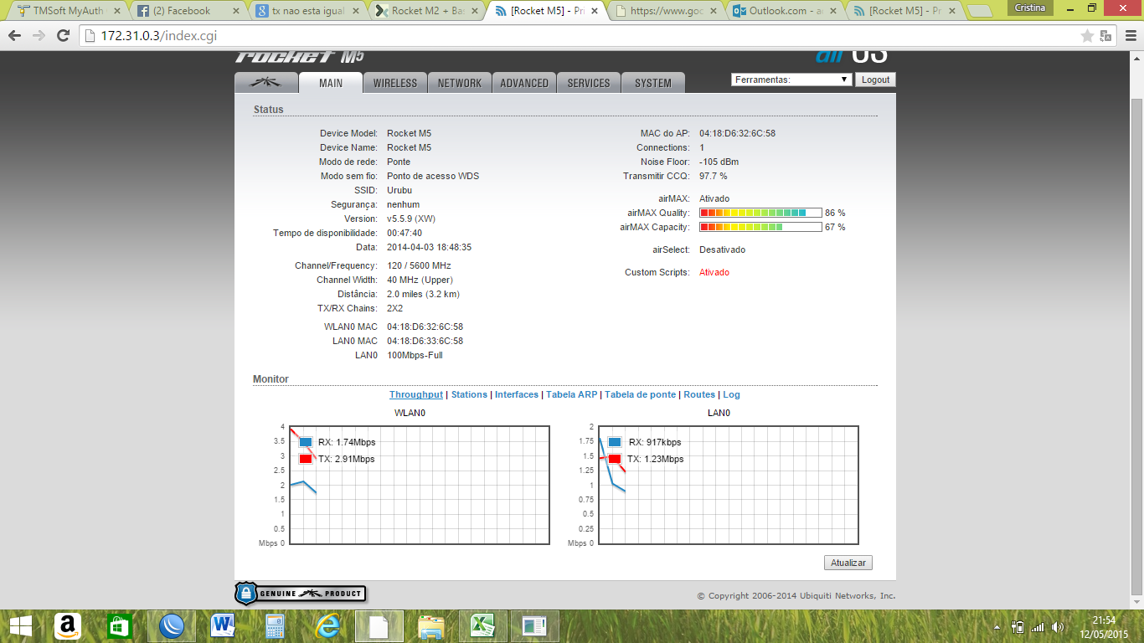Screen dimensions: 1144x643
Task: Open the Windows Store taskbar icon
Action: [120, 626]
